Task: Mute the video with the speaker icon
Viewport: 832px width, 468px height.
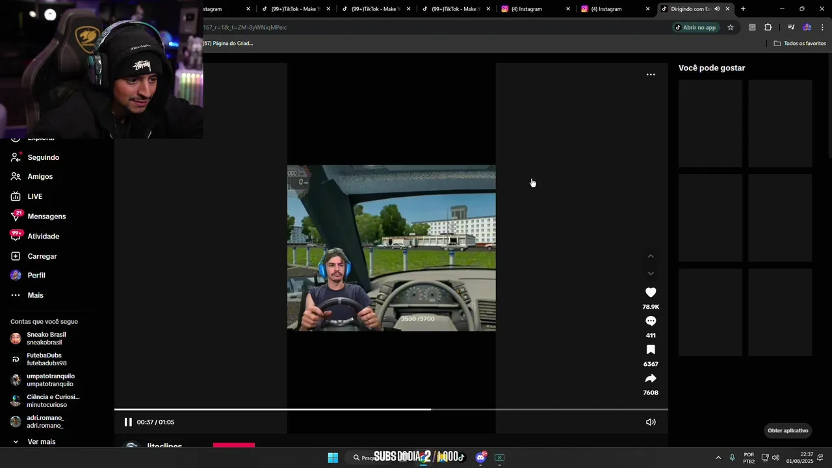Action: [x=651, y=422]
